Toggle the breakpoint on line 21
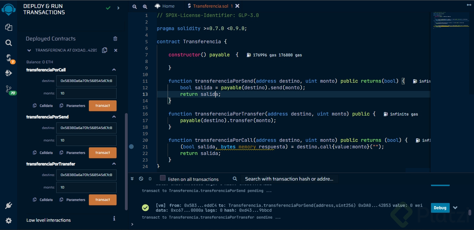This screenshot has width=474, height=230. pyautogui.click(x=131, y=147)
